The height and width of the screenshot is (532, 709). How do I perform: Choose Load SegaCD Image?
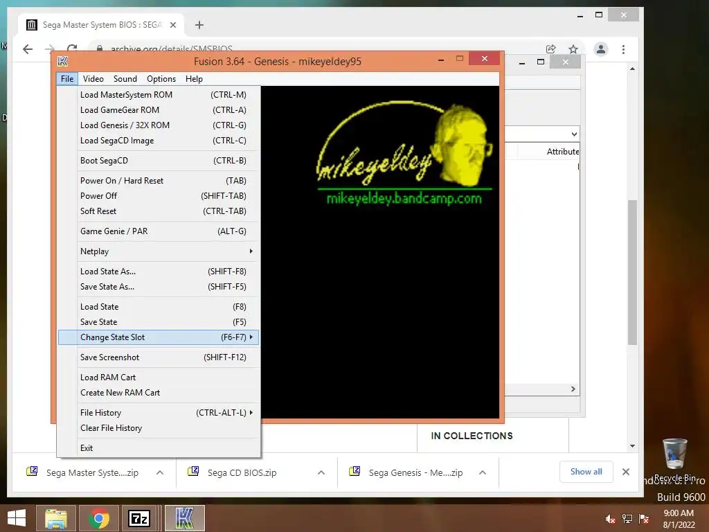pos(159,141)
